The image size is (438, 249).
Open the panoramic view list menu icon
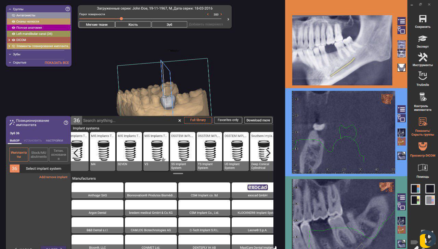coord(401,21)
